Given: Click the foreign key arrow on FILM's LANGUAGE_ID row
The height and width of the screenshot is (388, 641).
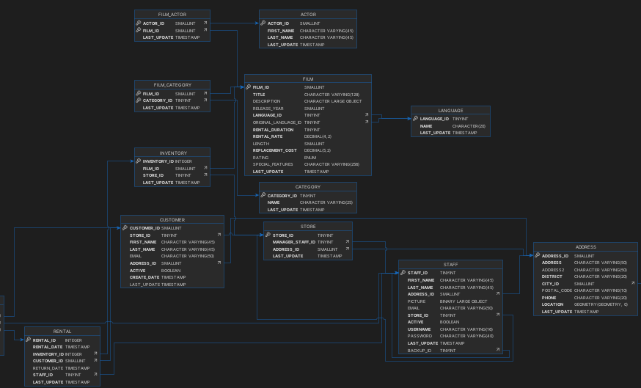Looking at the screenshot, I should (x=366, y=115).
